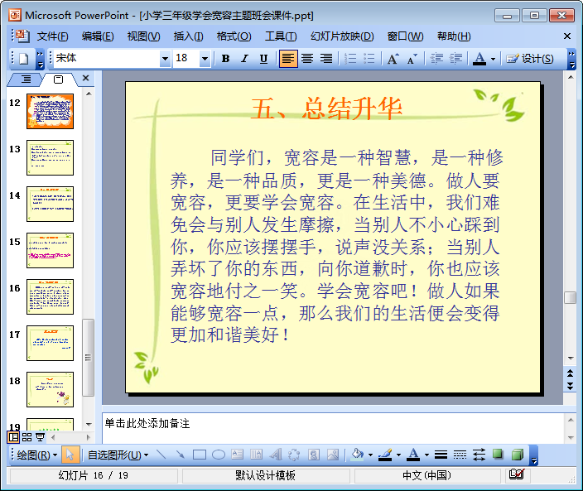This screenshot has width=583, height=491.
Task: Start slide show from current slide icon
Action: (x=40, y=437)
